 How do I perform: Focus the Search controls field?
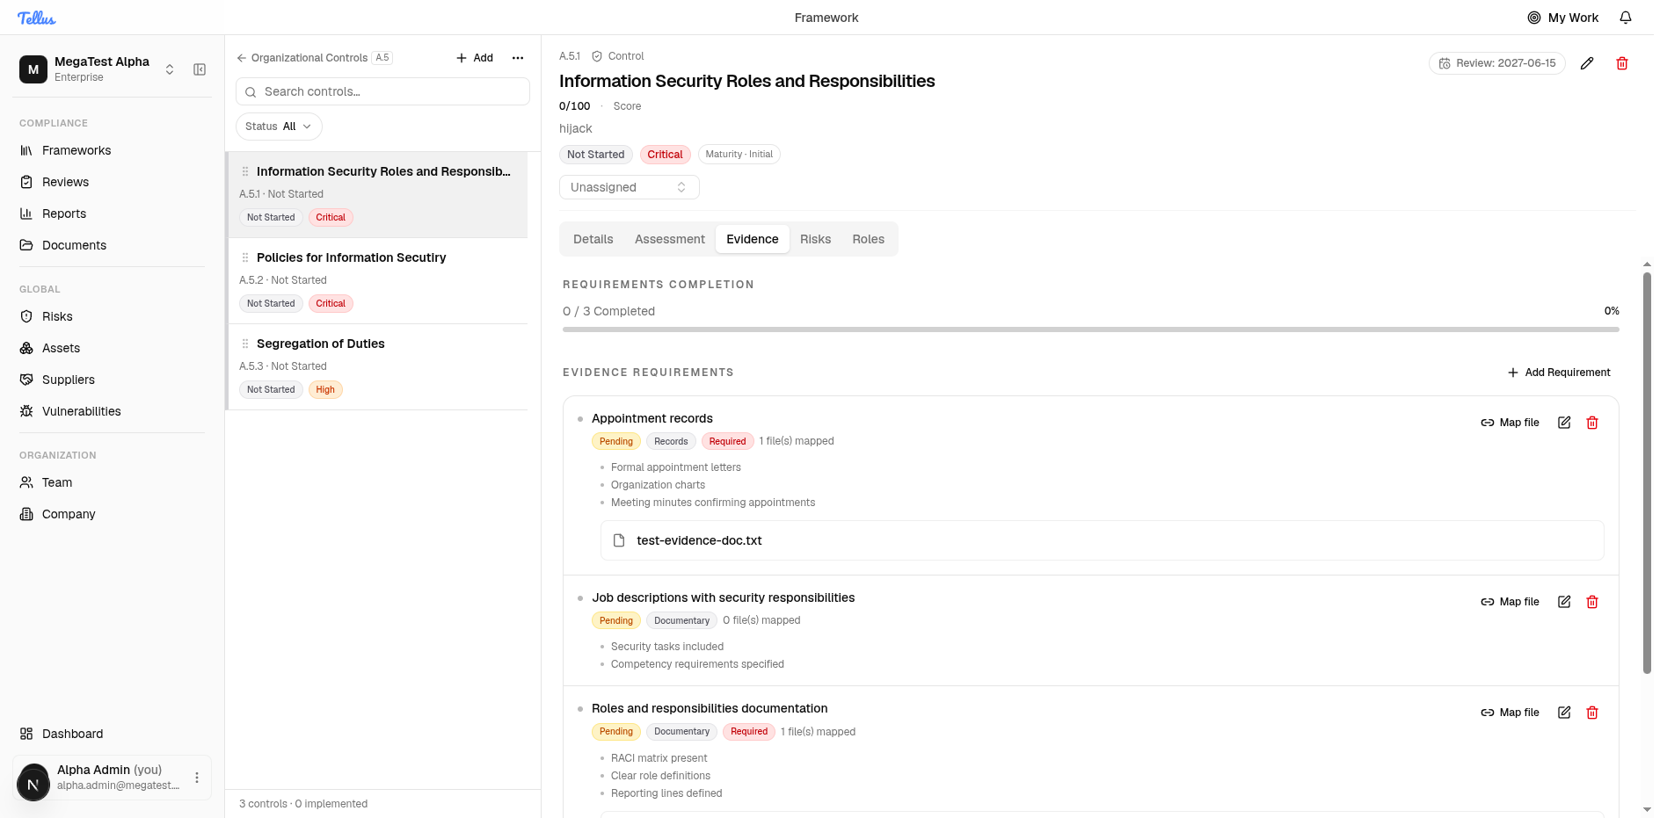(382, 91)
